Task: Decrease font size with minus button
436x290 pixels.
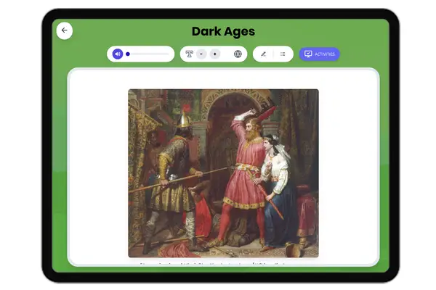Action: (201, 54)
